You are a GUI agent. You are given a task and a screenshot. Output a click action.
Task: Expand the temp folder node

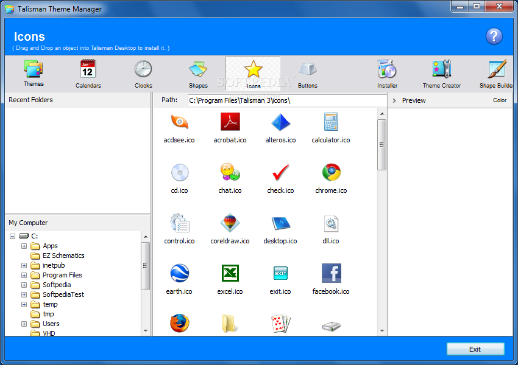(x=24, y=304)
